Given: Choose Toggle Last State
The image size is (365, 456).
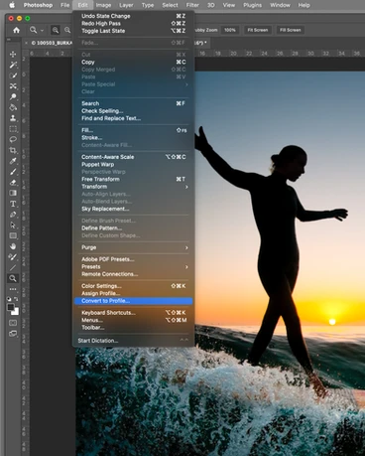Looking at the screenshot, I should click(x=134, y=31).
